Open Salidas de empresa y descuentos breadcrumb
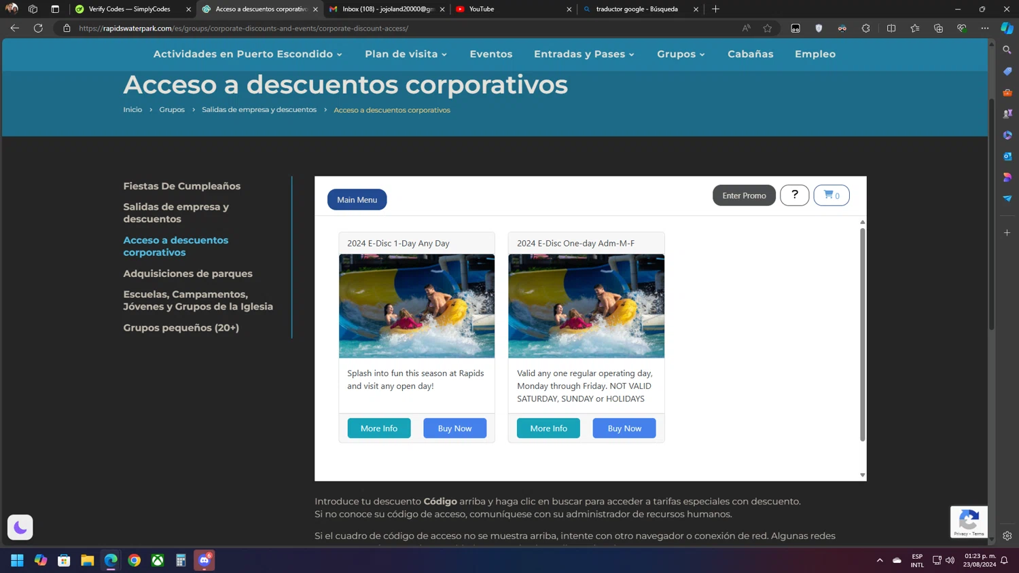This screenshot has height=573, width=1019. click(x=259, y=110)
